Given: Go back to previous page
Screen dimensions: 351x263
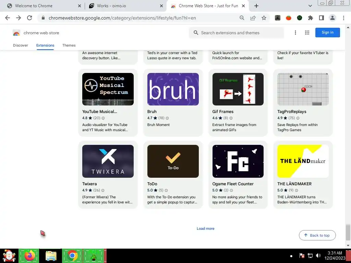Looking at the screenshot, I should 8,18.
